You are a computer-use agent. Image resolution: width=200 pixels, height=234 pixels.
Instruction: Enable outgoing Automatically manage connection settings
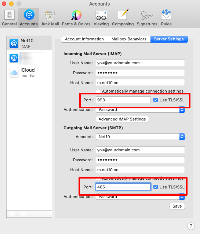[98, 178]
